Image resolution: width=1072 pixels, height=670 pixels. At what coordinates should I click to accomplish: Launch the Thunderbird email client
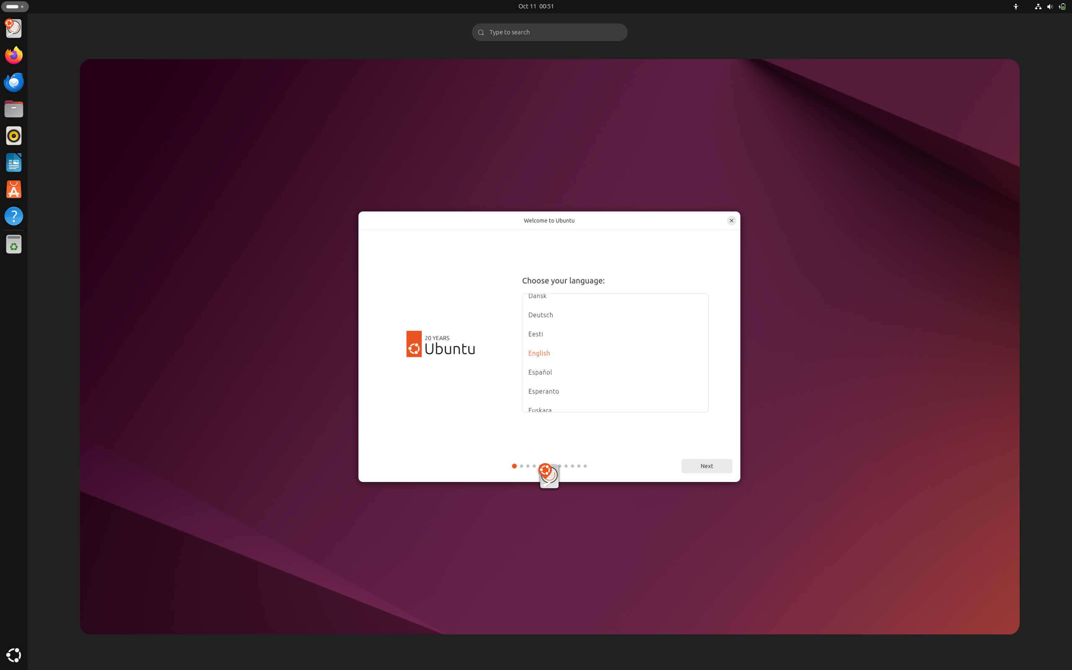tap(14, 82)
